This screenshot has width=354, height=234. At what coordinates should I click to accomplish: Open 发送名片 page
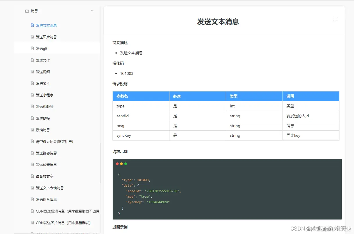(x=43, y=83)
